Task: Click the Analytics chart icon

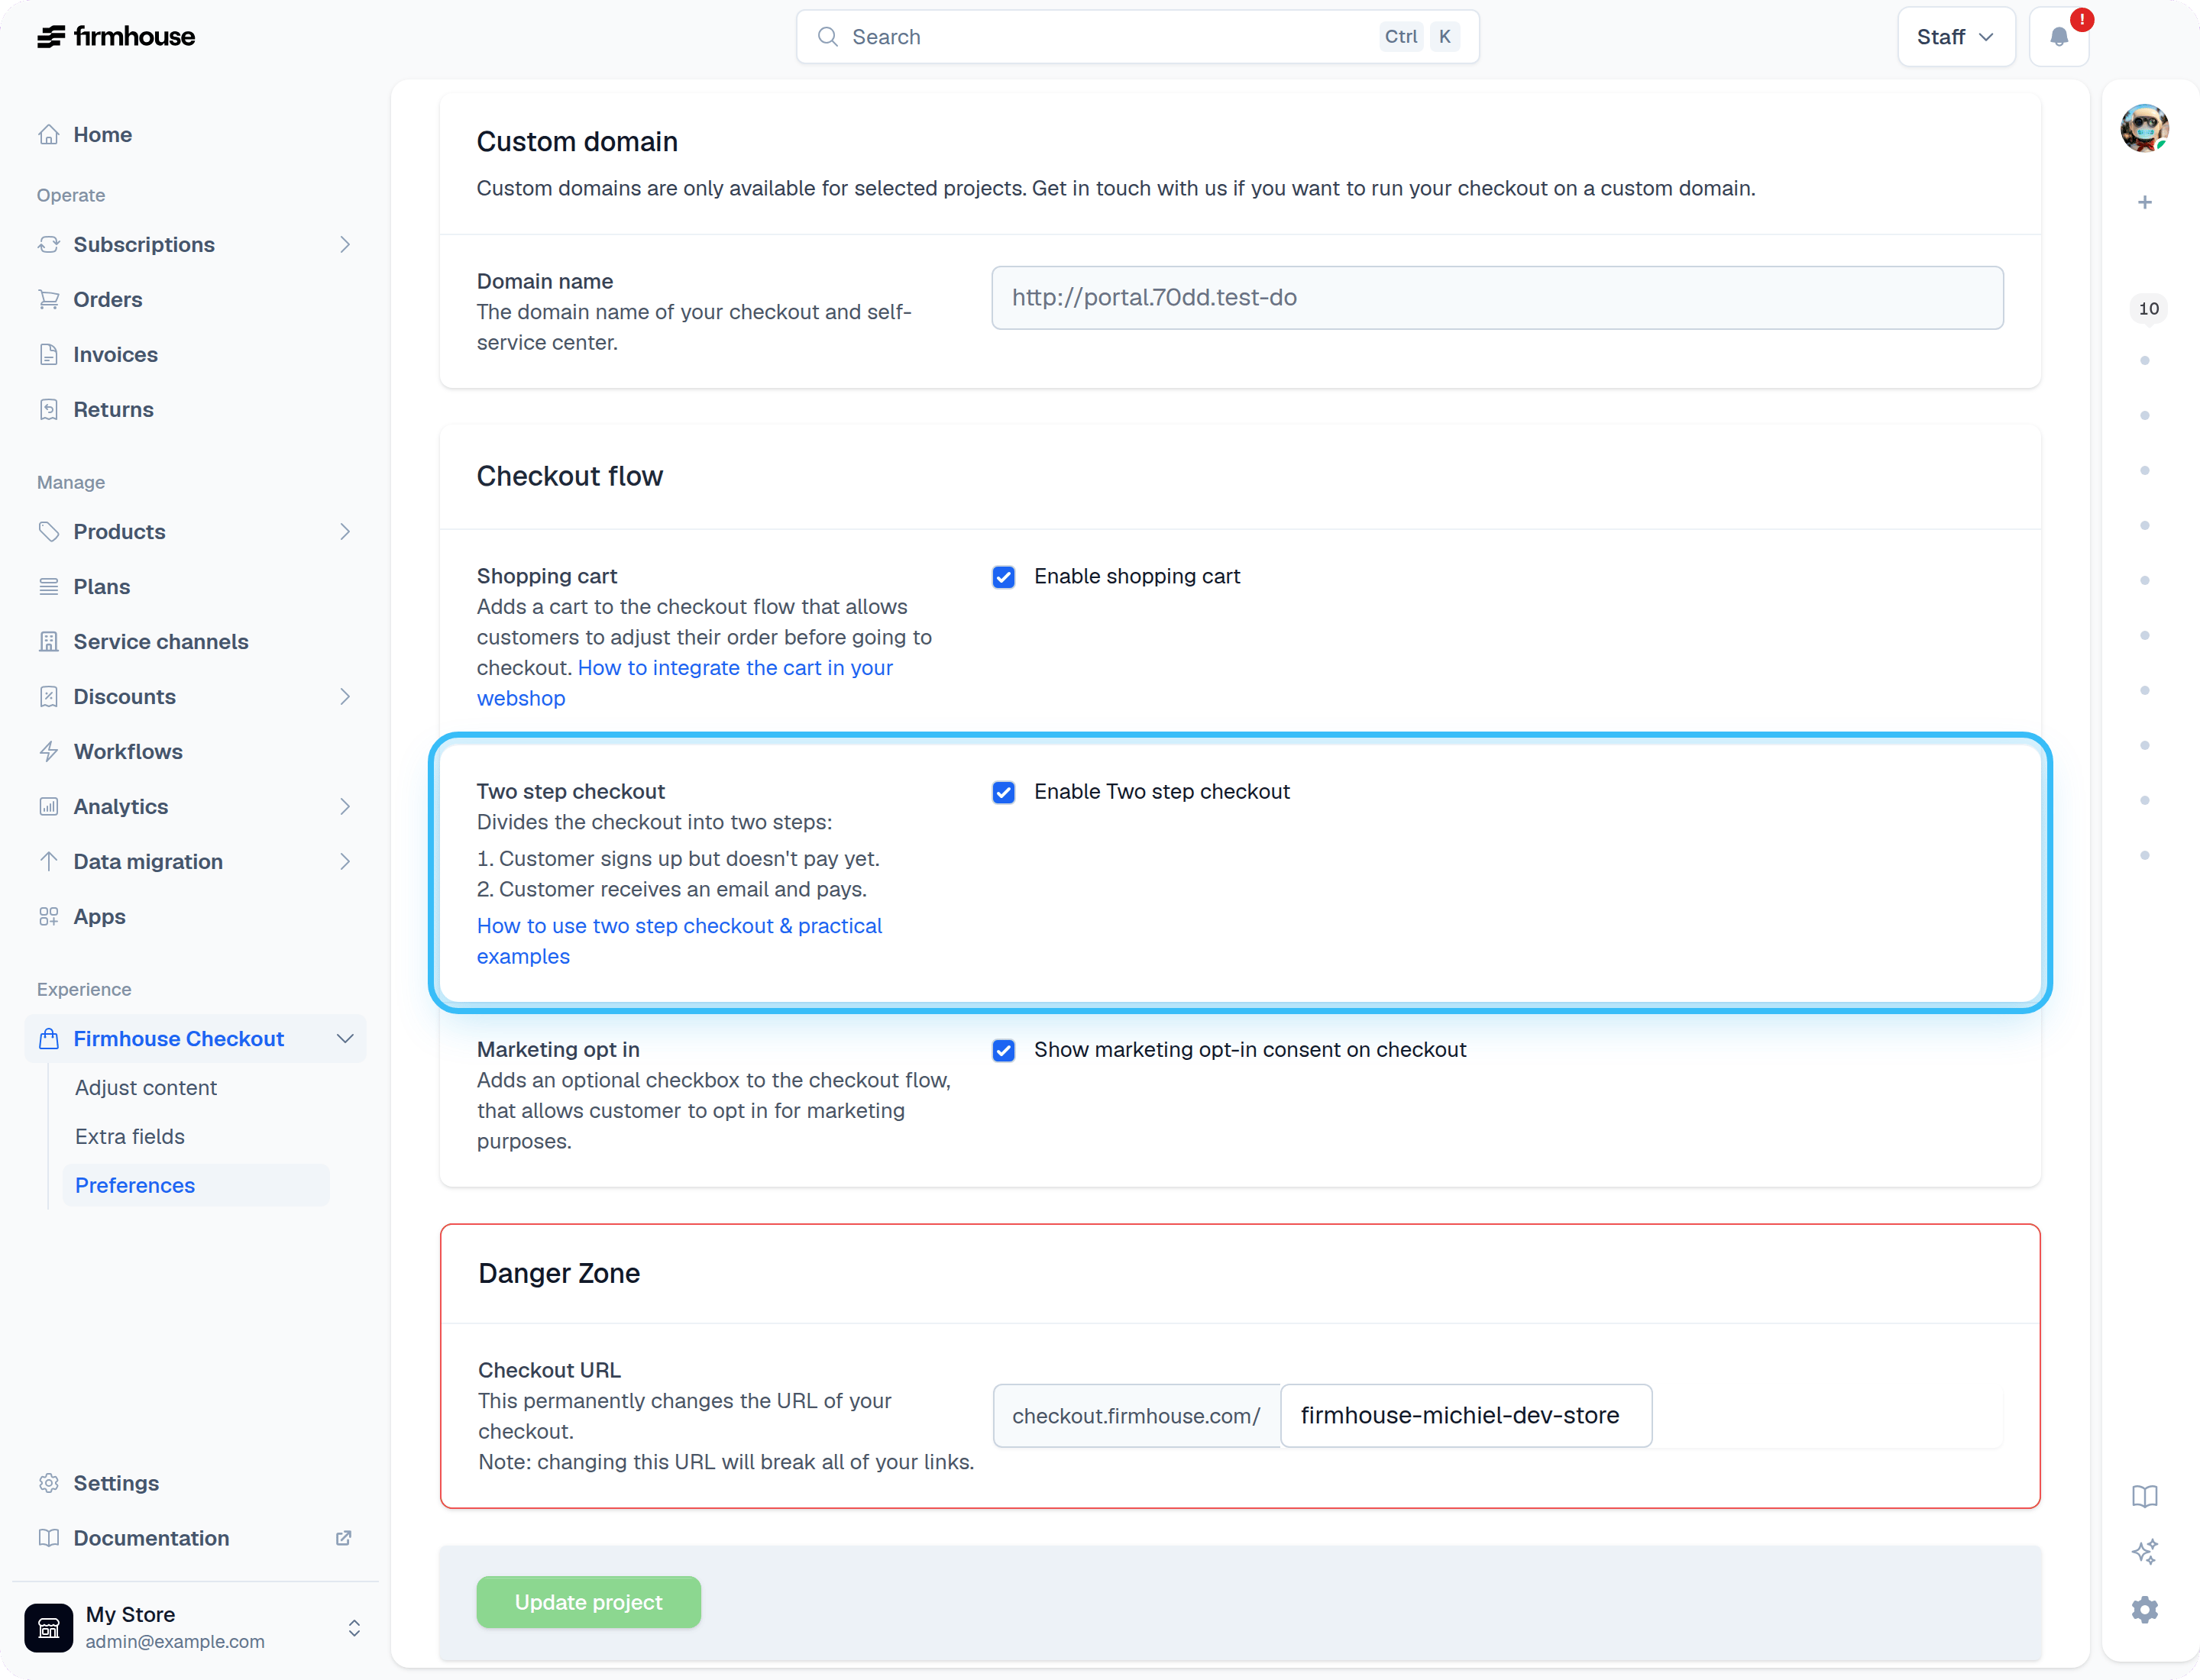Action: (x=49, y=807)
